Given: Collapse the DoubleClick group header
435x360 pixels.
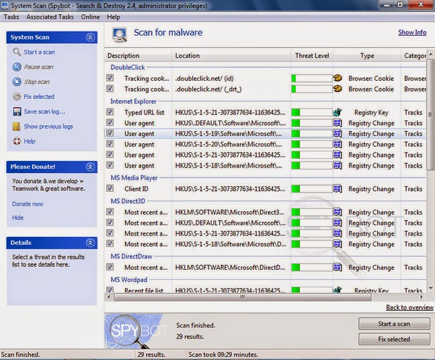Looking at the screenshot, I should pyautogui.click(x=128, y=67).
